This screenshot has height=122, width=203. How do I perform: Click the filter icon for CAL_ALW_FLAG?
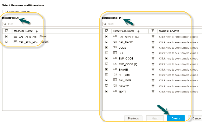point(153,37)
